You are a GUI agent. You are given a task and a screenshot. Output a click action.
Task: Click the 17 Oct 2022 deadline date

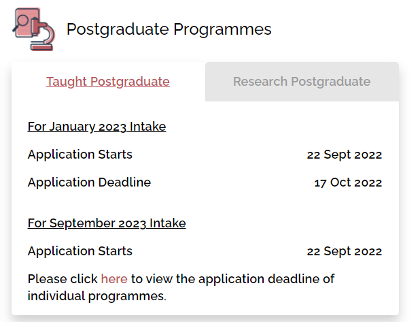[x=348, y=182]
